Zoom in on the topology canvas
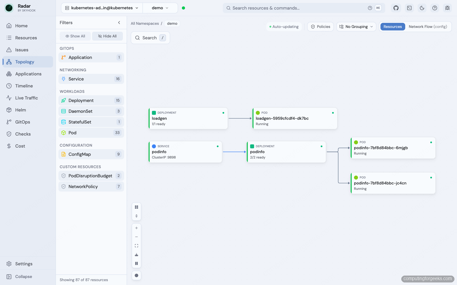 [137, 228]
